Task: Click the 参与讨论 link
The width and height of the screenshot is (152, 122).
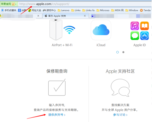Action: (120, 115)
